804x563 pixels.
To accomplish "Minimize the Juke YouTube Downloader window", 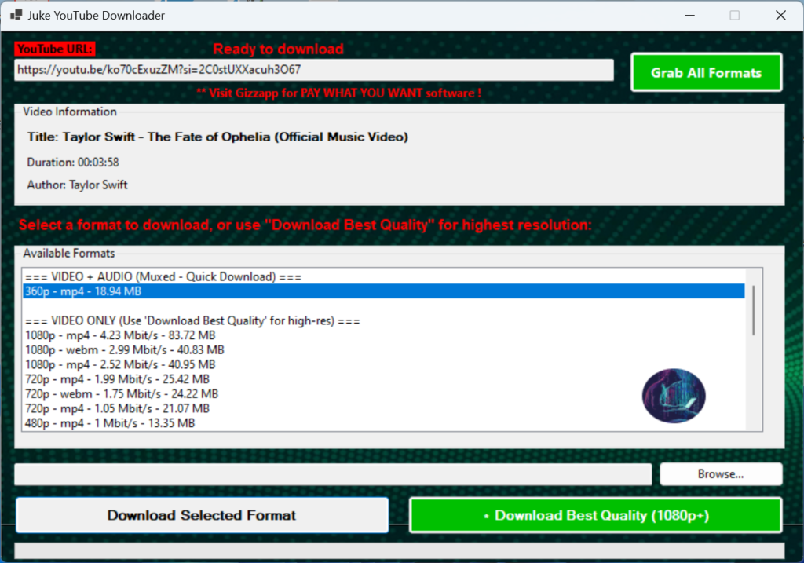I will coord(689,15).
